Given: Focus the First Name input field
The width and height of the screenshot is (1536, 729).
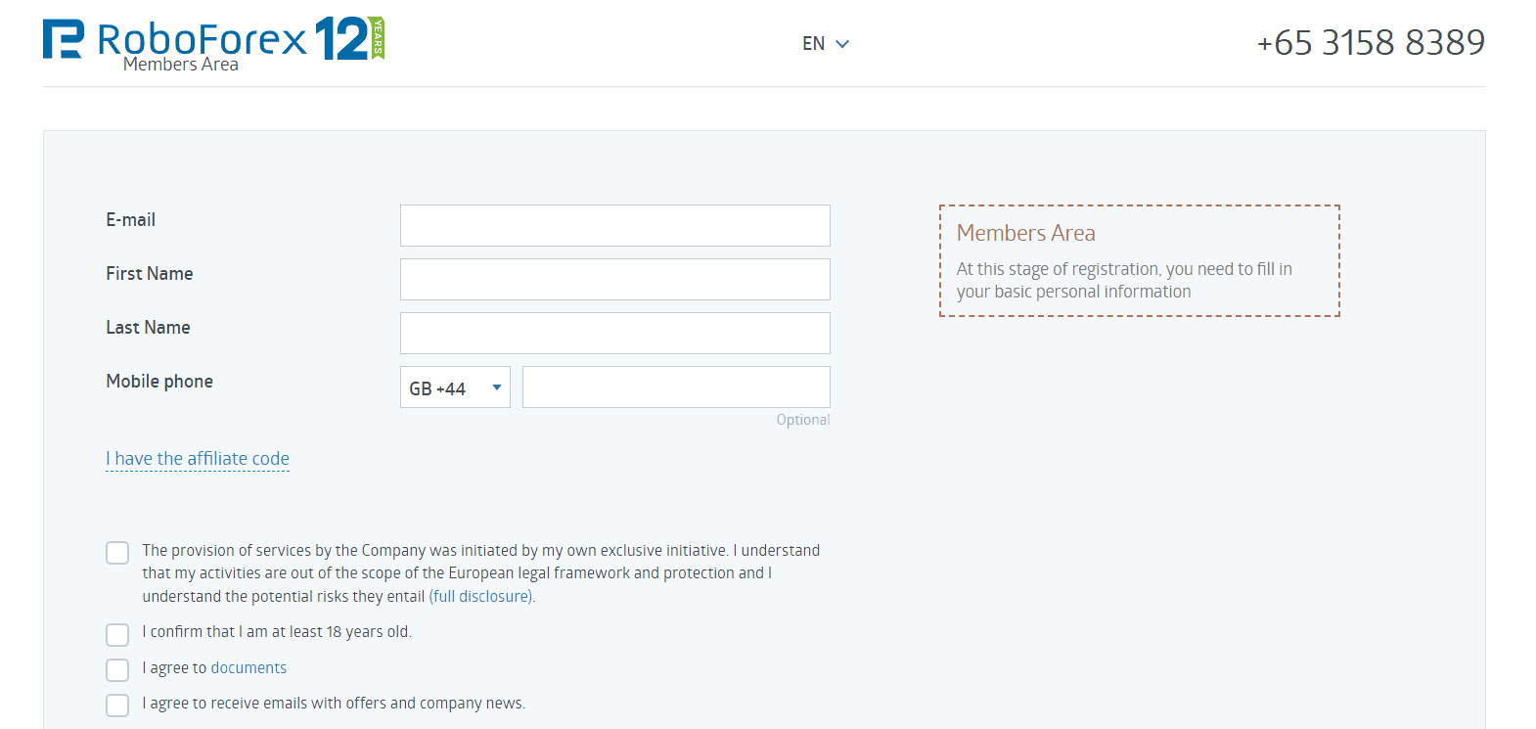Looking at the screenshot, I should 615,279.
